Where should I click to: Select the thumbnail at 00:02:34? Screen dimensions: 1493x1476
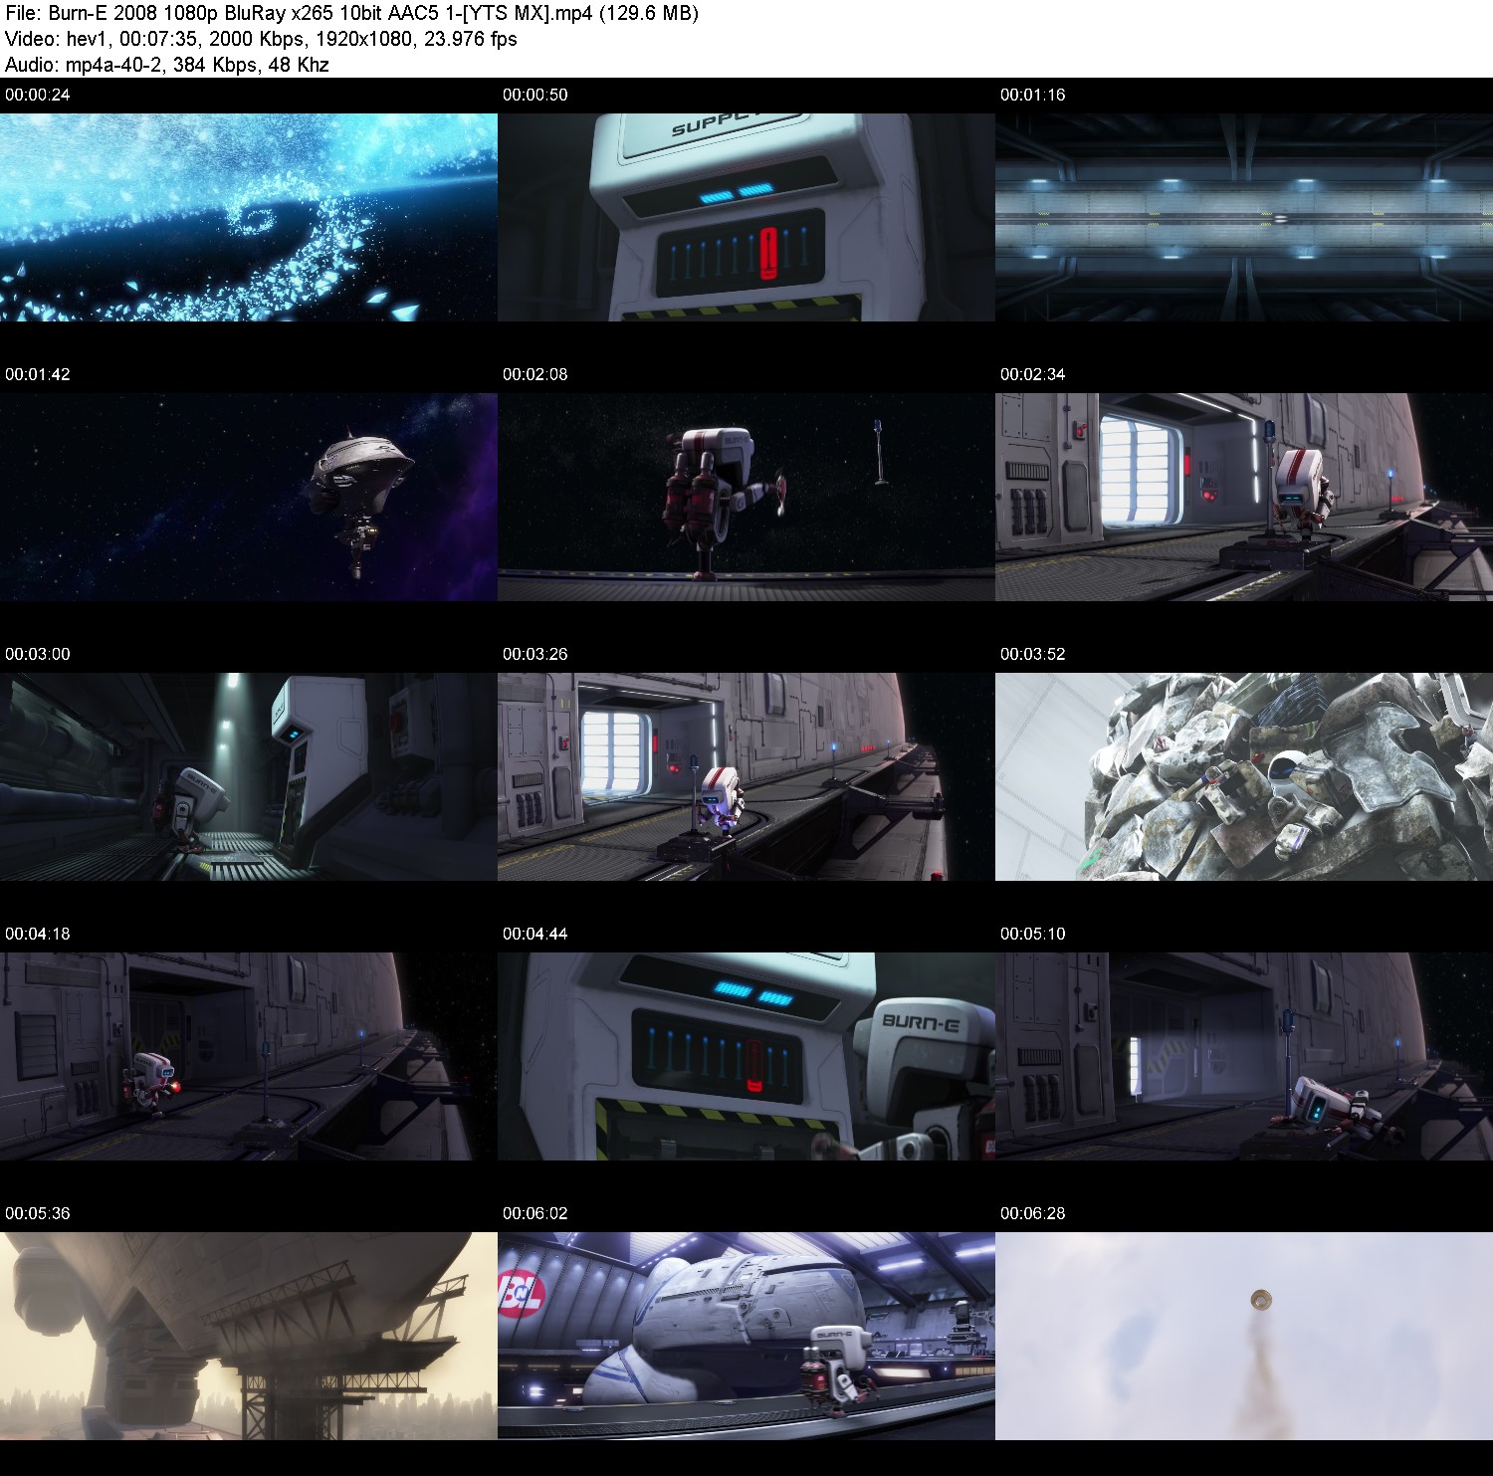[1244, 497]
